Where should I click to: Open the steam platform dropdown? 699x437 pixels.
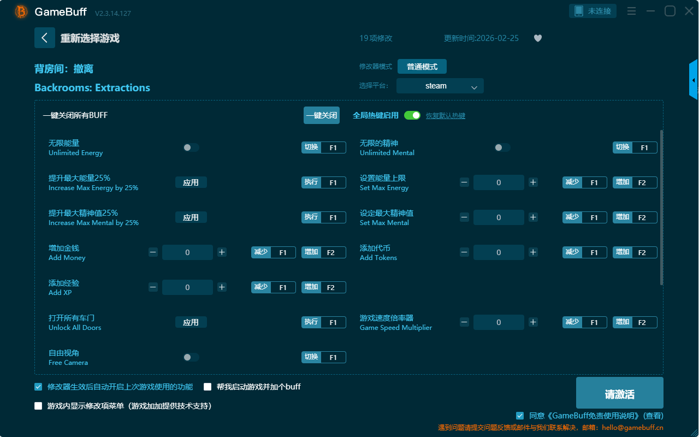440,86
